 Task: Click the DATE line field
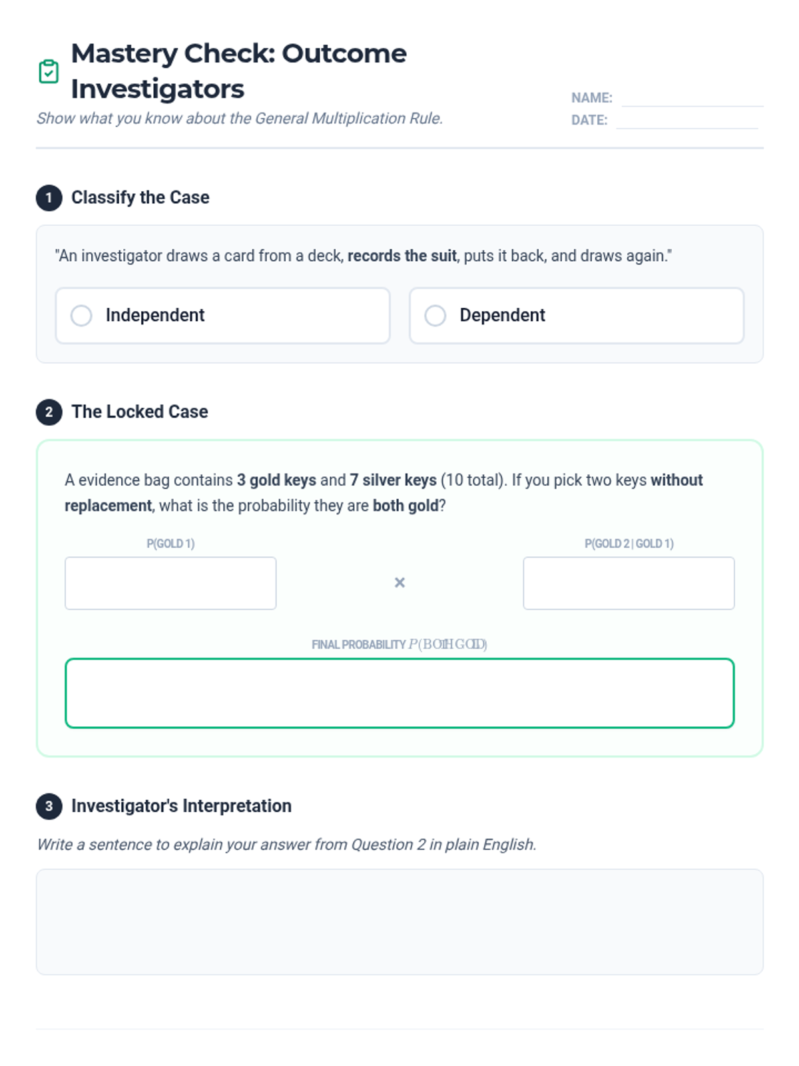click(686, 121)
